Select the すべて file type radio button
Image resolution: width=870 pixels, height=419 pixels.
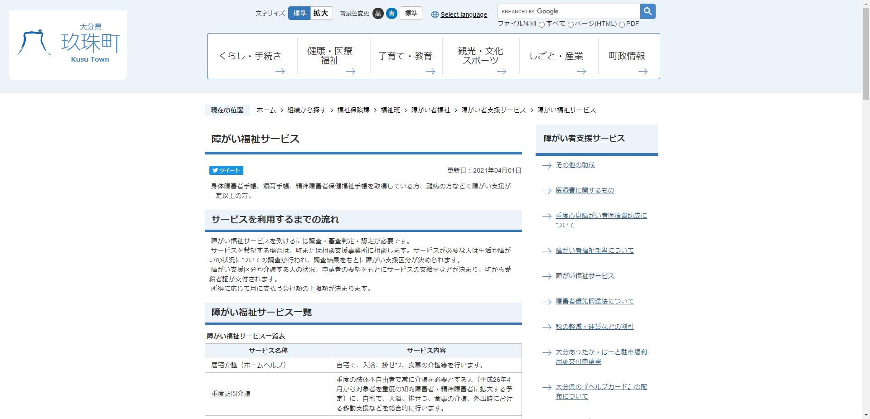pos(541,24)
